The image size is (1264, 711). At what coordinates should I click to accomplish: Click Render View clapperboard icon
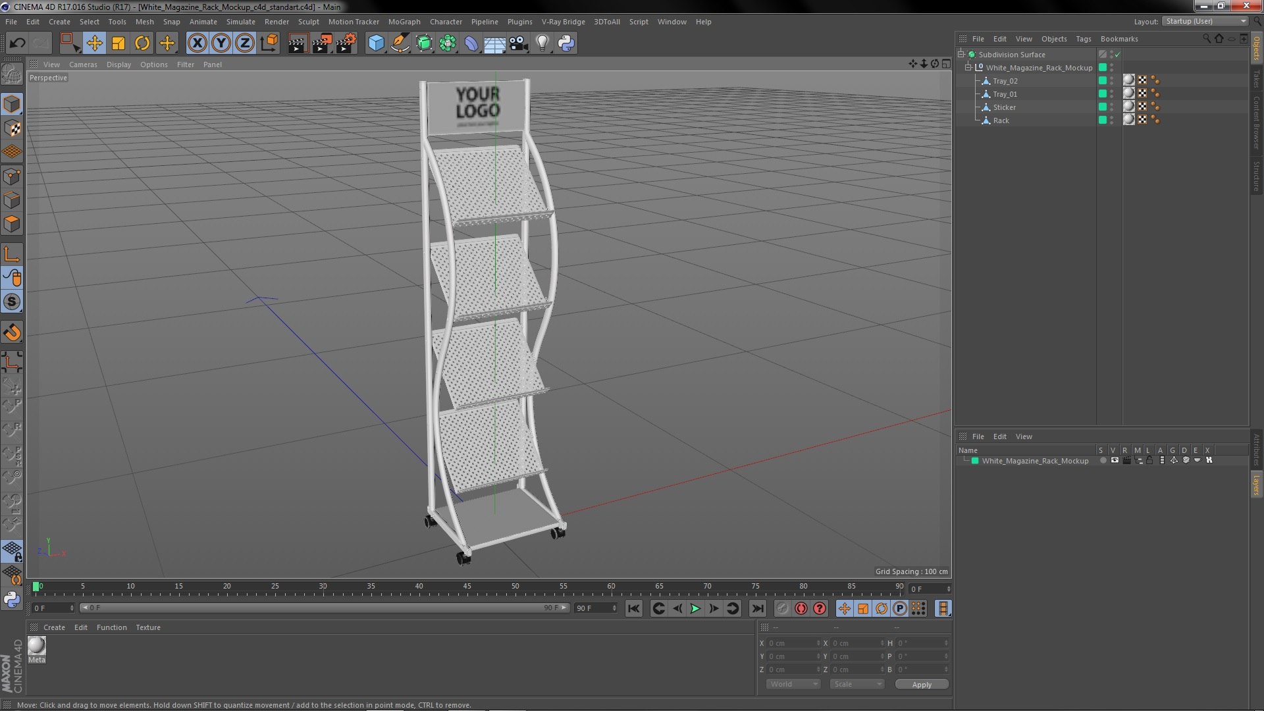(x=298, y=43)
